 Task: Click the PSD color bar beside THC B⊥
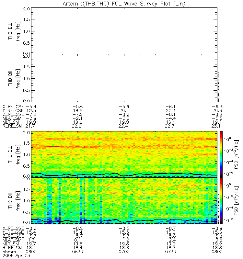tap(221, 154)
